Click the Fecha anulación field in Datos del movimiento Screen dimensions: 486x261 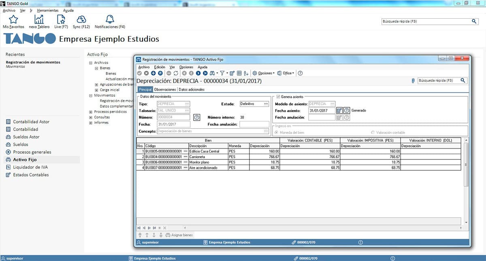[x=254, y=125]
